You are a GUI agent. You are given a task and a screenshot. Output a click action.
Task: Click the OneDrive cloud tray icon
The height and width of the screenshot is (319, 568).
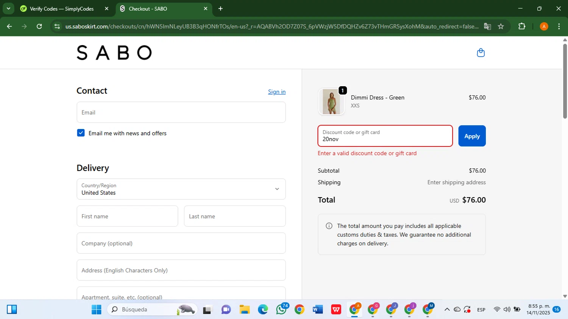tap(457, 310)
